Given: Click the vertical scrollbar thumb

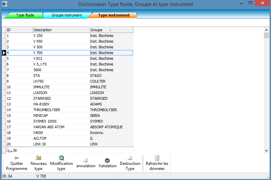Looking at the screenshot, I should coord(266,36).
